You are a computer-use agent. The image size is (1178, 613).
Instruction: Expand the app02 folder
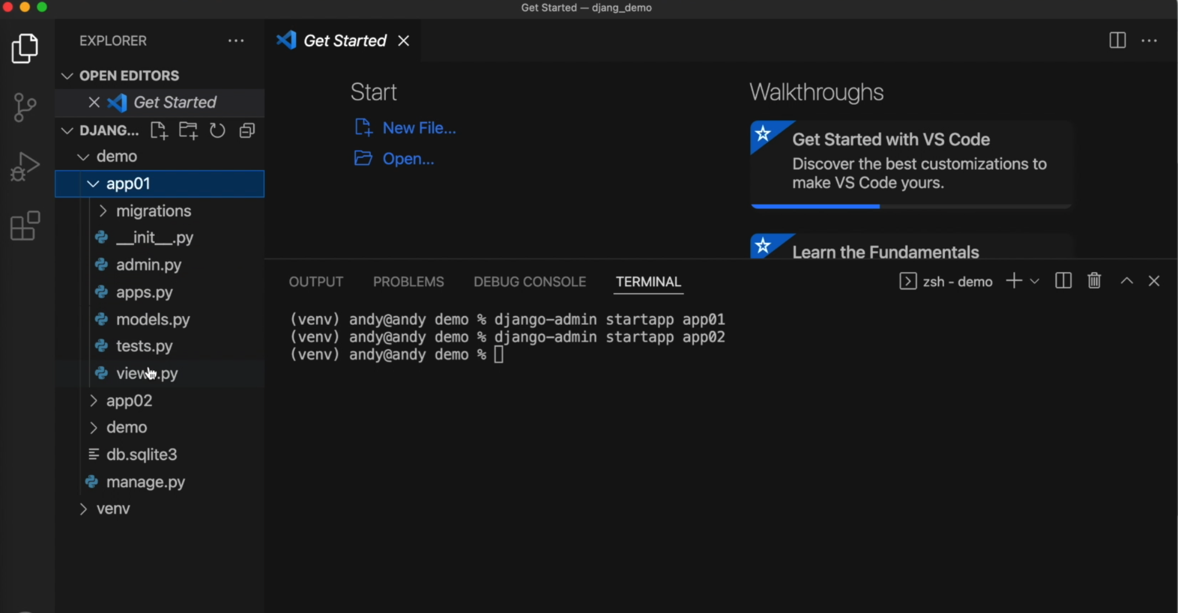[x=93, y=400]
